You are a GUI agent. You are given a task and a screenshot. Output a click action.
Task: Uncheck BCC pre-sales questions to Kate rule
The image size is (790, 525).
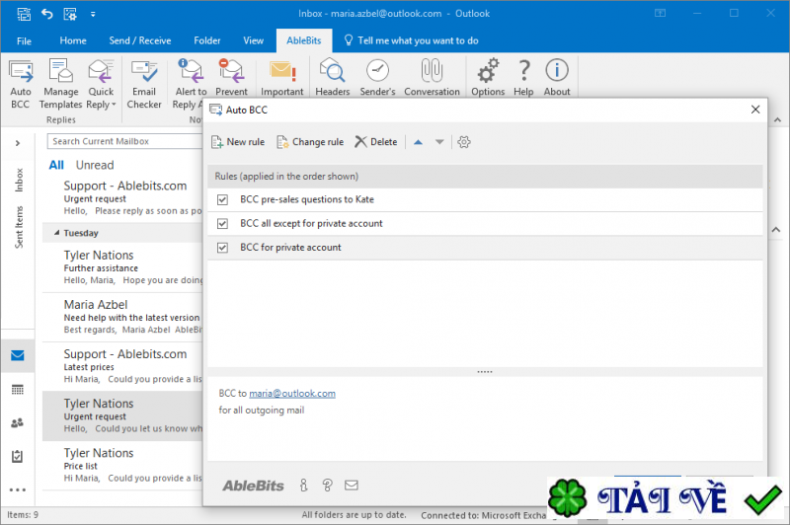point(222,199)
